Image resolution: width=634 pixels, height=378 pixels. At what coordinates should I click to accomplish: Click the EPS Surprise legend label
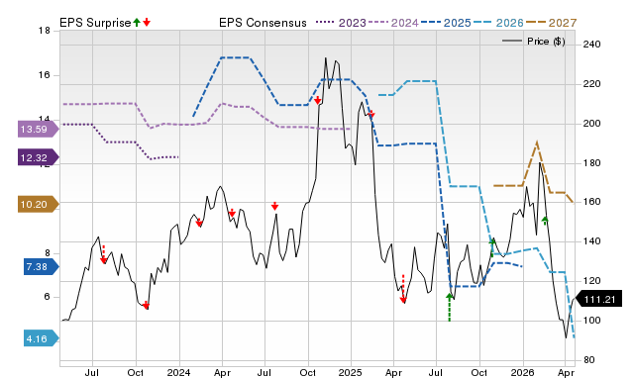point(95,23)
